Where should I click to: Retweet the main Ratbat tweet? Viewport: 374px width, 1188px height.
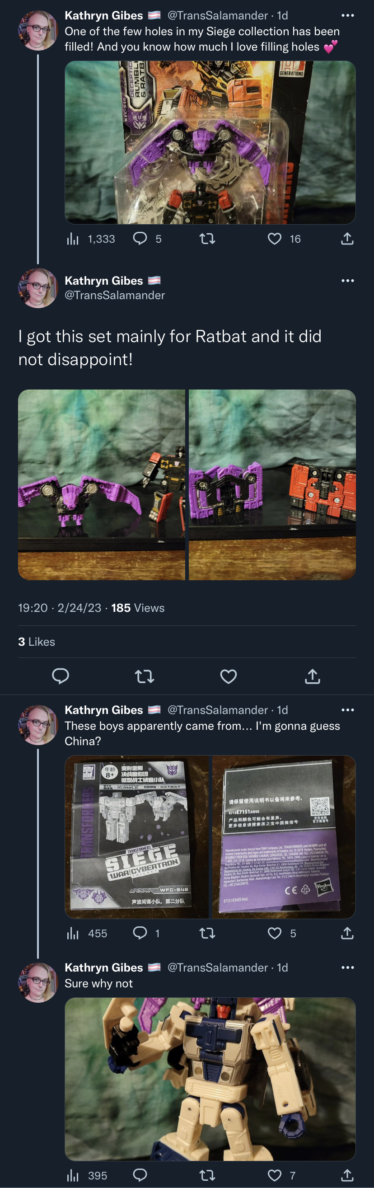[x=145, y=676]
